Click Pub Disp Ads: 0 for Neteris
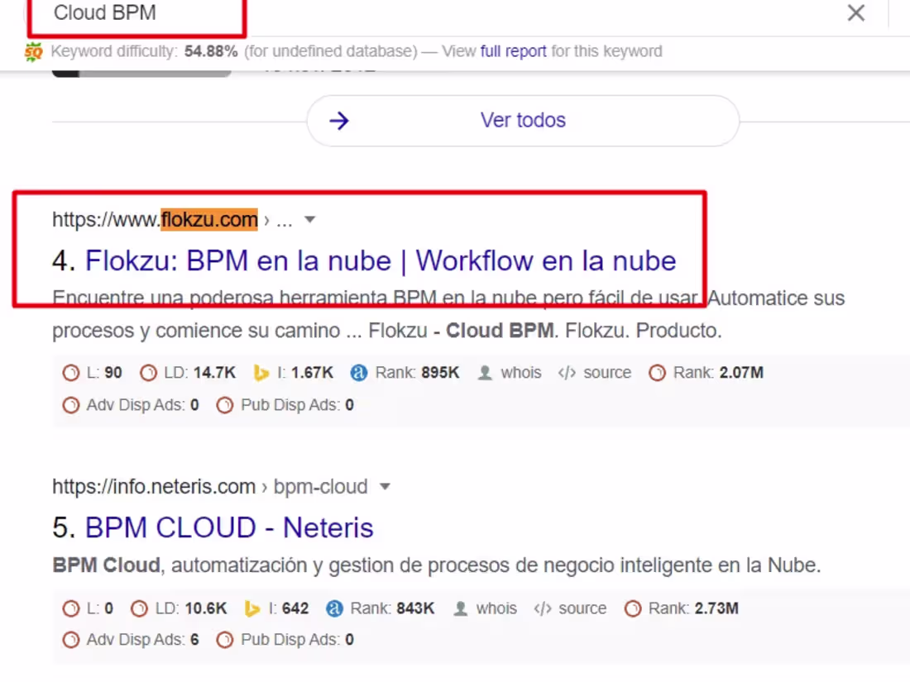The height and width of the screenshot is (682, 910). click(285, 640)
